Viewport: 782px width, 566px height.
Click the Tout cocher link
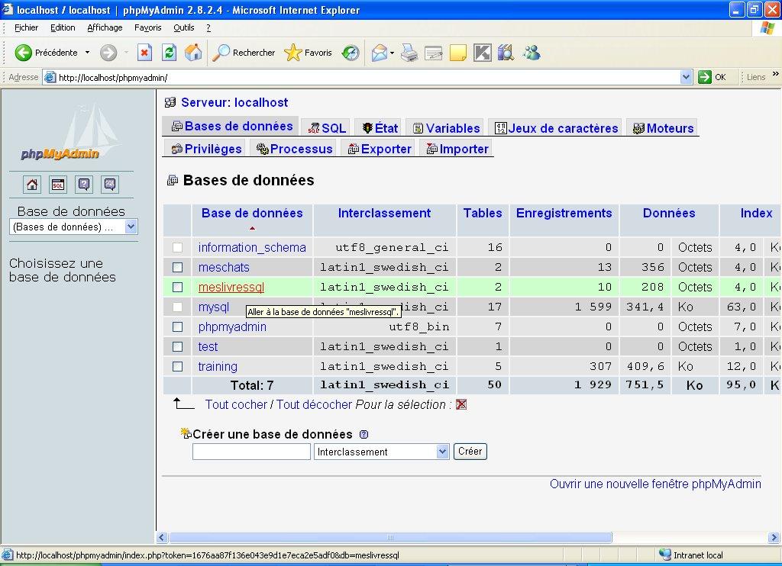tap(236, 404)
